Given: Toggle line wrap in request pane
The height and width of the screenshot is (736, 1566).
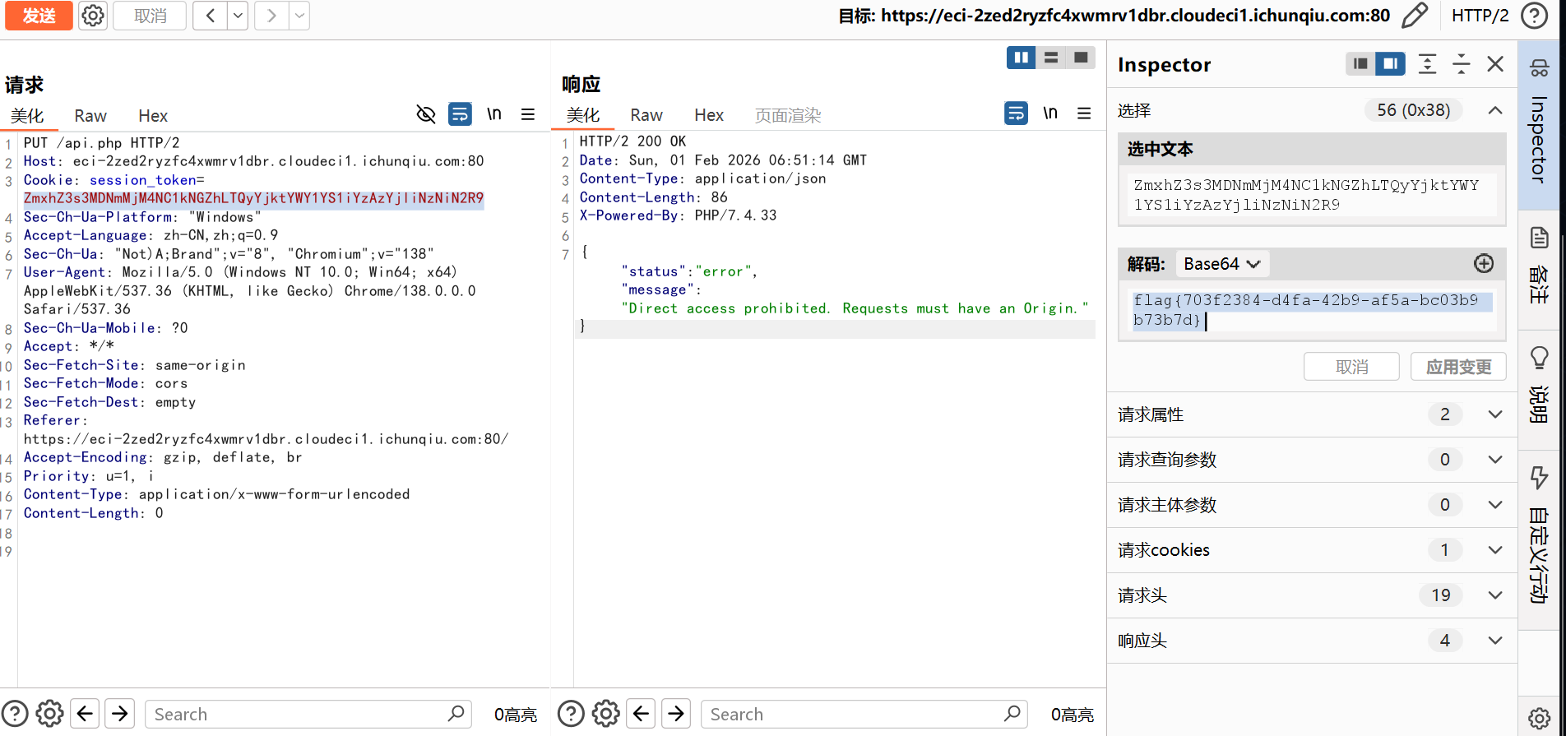Looking at the screenshot, I should (460, 114).
